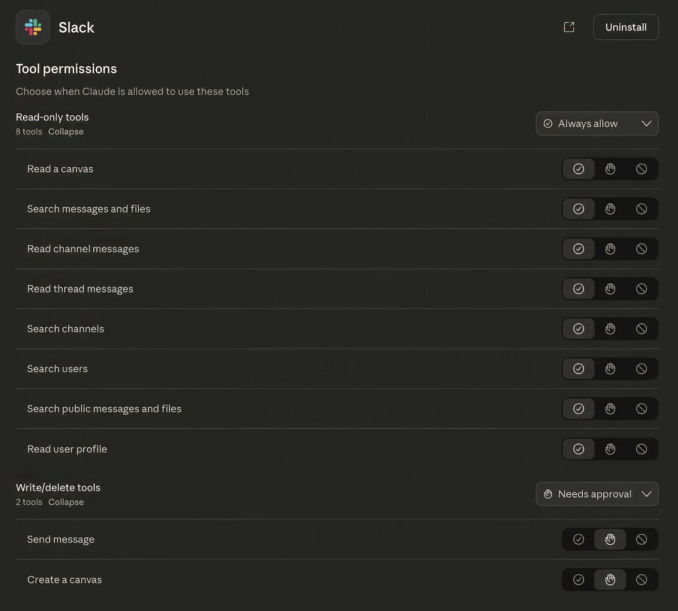Require approval for Search public messages and files

click(x=610, y=409)
